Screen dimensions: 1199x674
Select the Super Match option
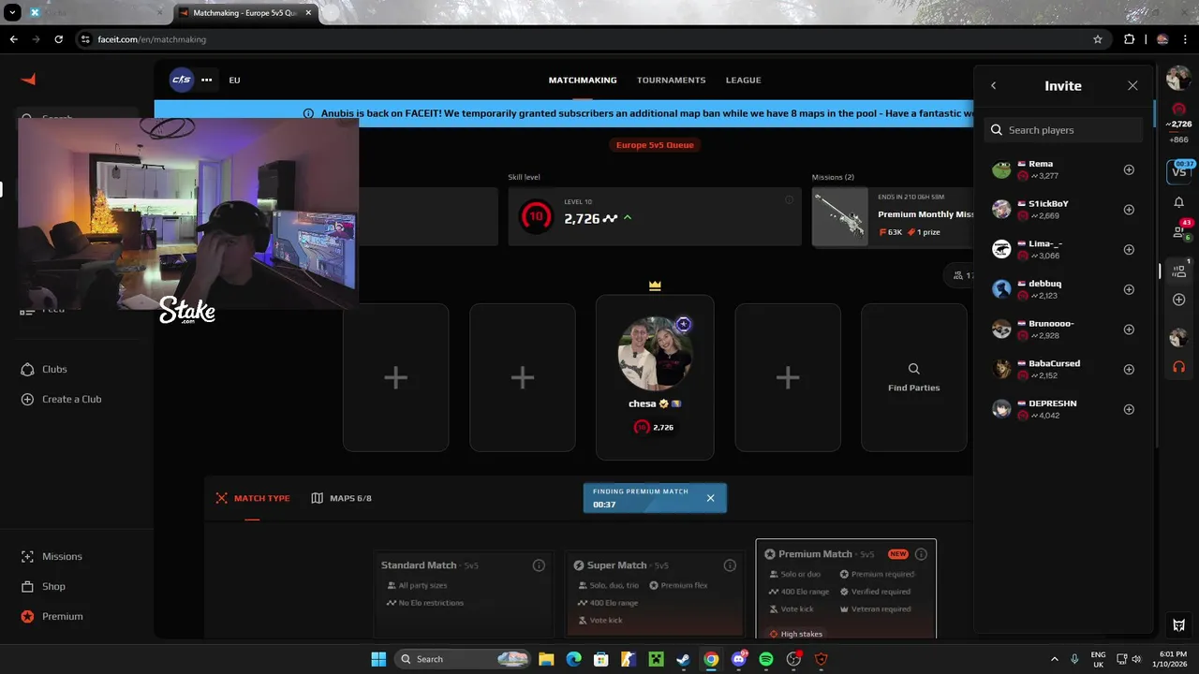tap(655, 595)
